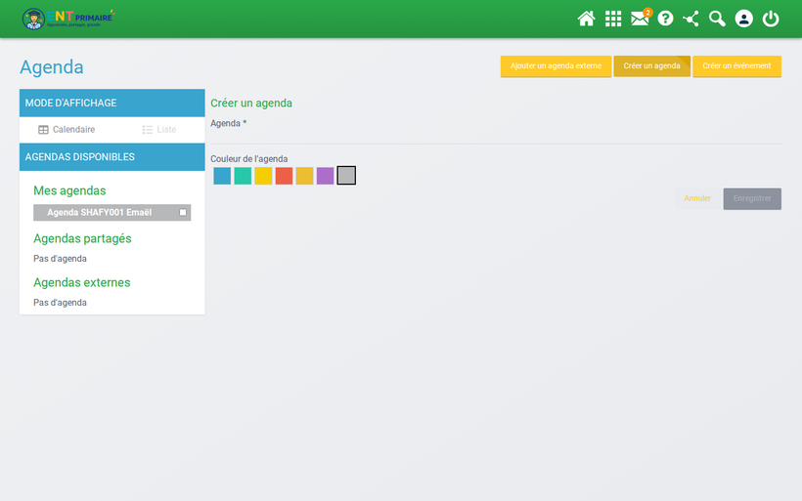Pick the grey agenda color
Image resolution: width=802 pixels, height=501 pixels.
click(346, 175)
